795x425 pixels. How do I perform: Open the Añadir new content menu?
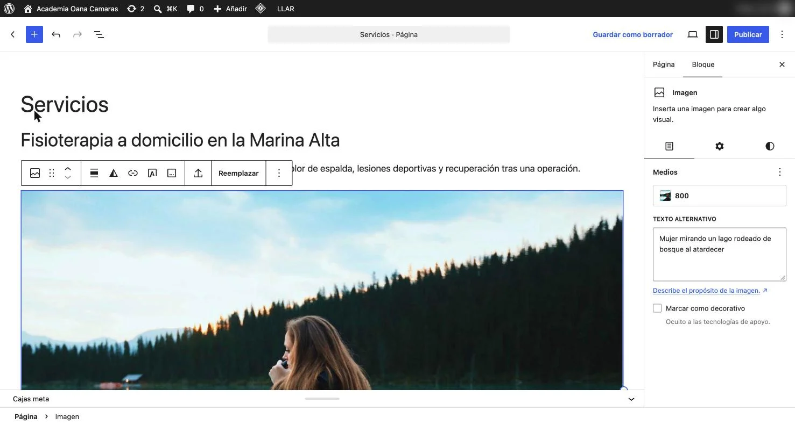230,9
